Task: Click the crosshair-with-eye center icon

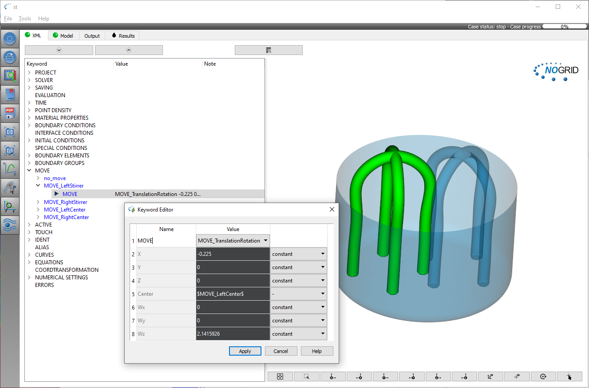Action: click(x=517, y=376)
